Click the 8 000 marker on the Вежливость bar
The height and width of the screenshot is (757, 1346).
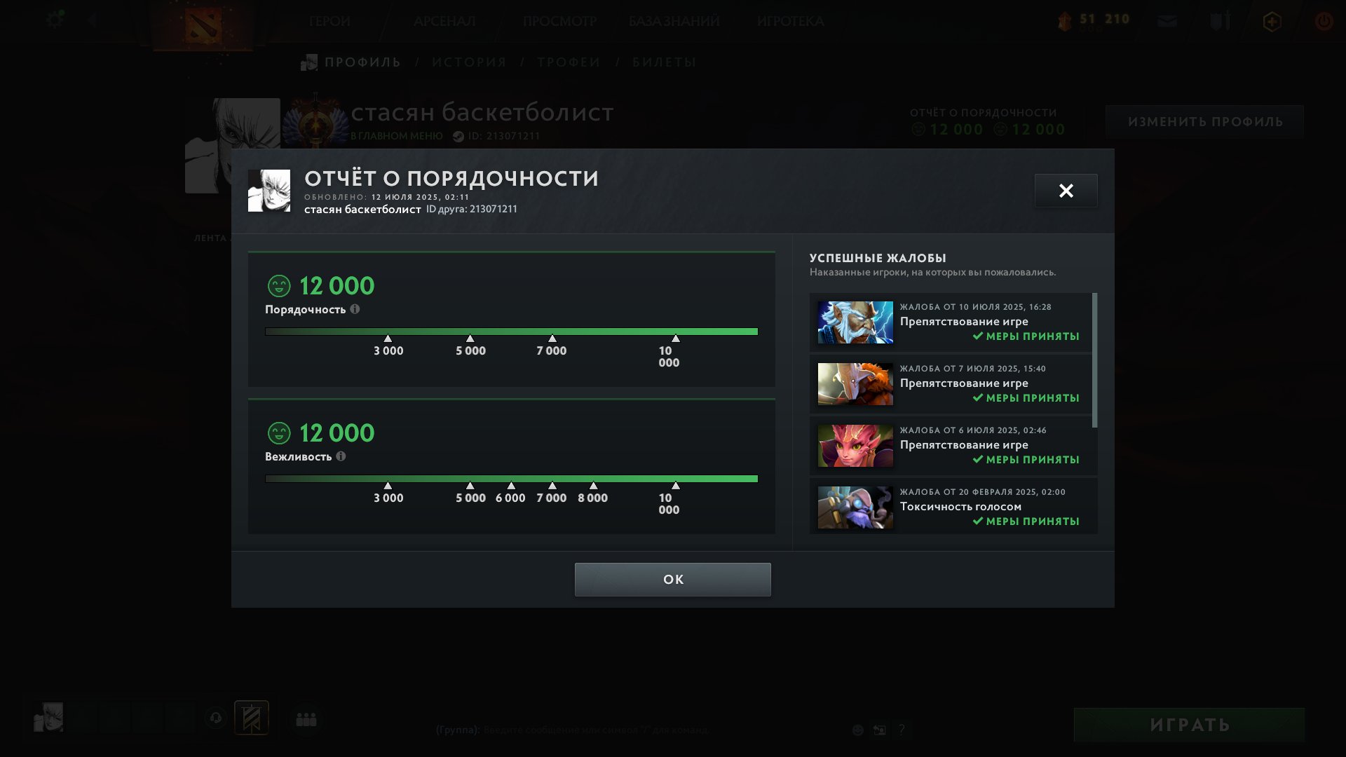click(593, 493)
